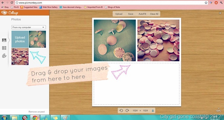Click the Upload photos tile

pyautogui.click(x=20, y=39)
